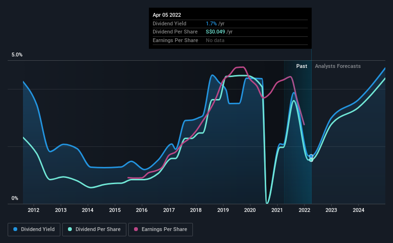Click the 2012 x-axis label

(34, 210)
